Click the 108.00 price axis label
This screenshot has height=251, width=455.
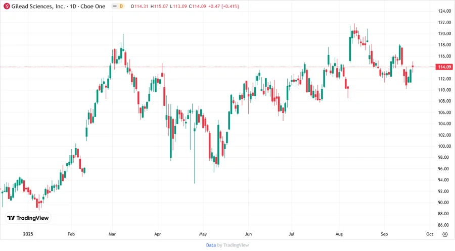point(444,101)
